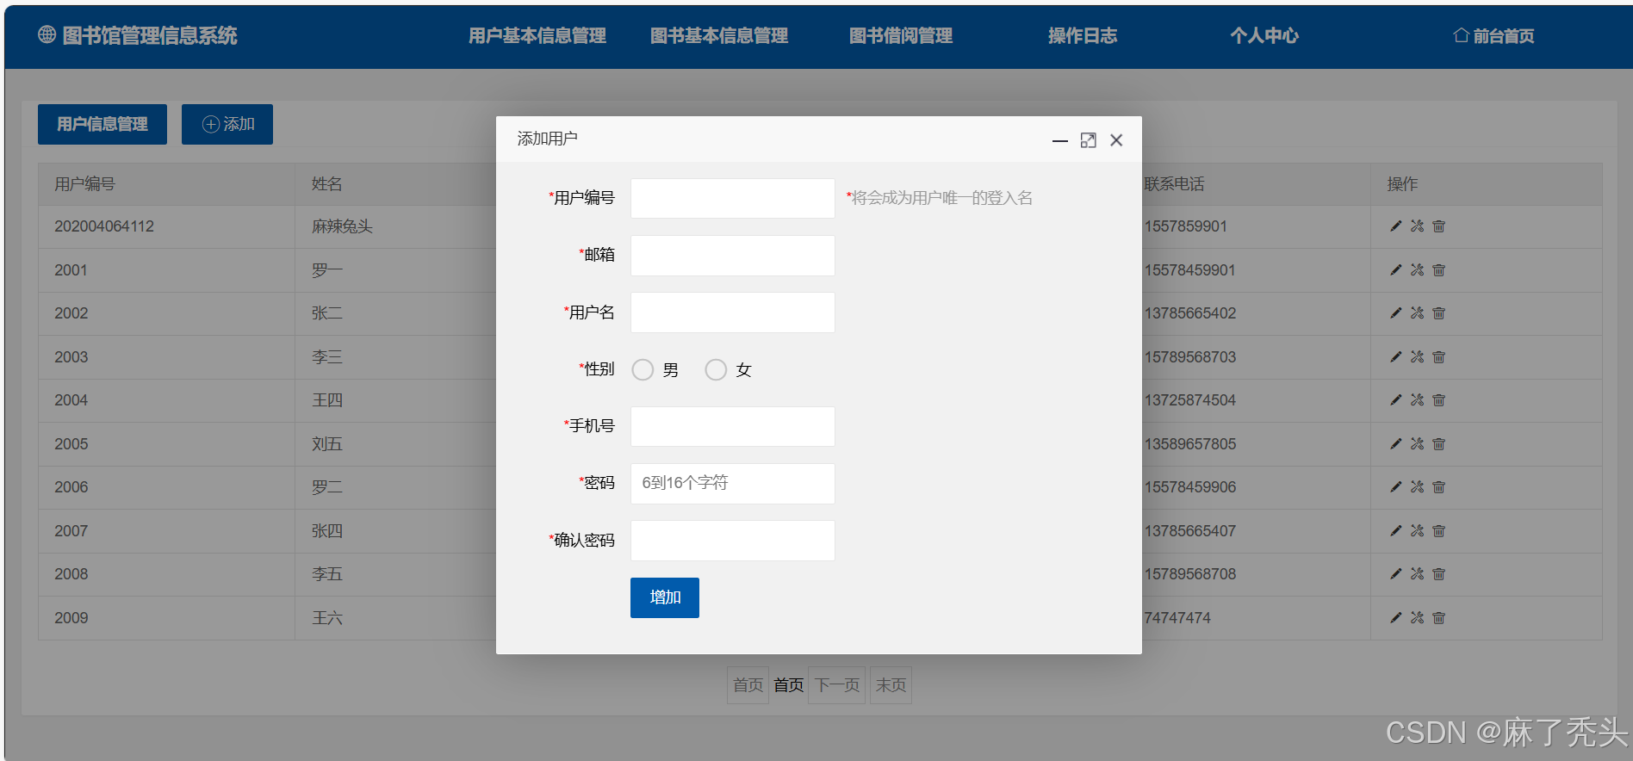Click the tools icon for user 2003
1633x761 pixels.
click(x=1417, y=357)
